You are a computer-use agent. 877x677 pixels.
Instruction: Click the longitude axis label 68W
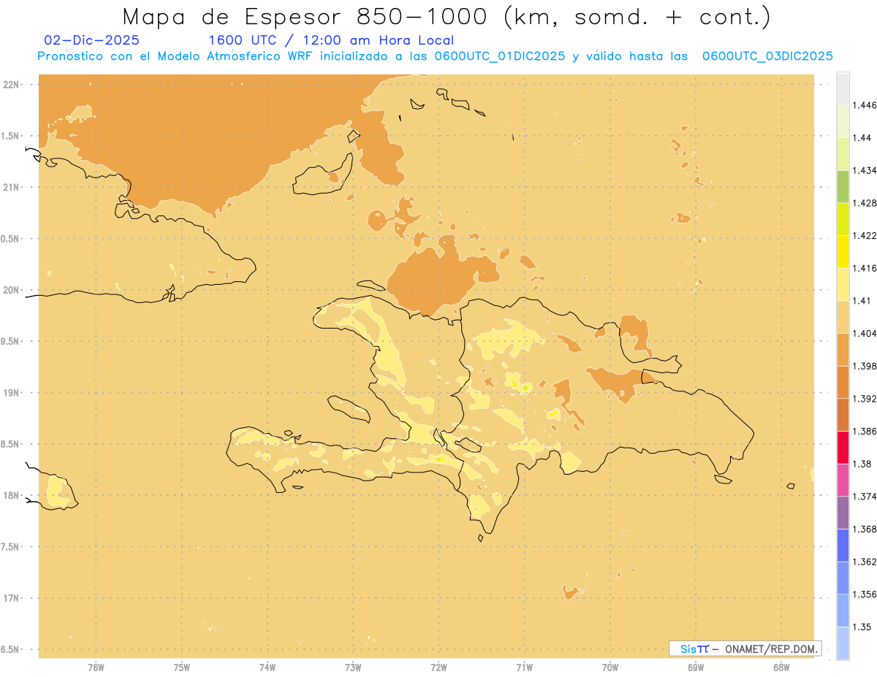click(x=781, y=668)
